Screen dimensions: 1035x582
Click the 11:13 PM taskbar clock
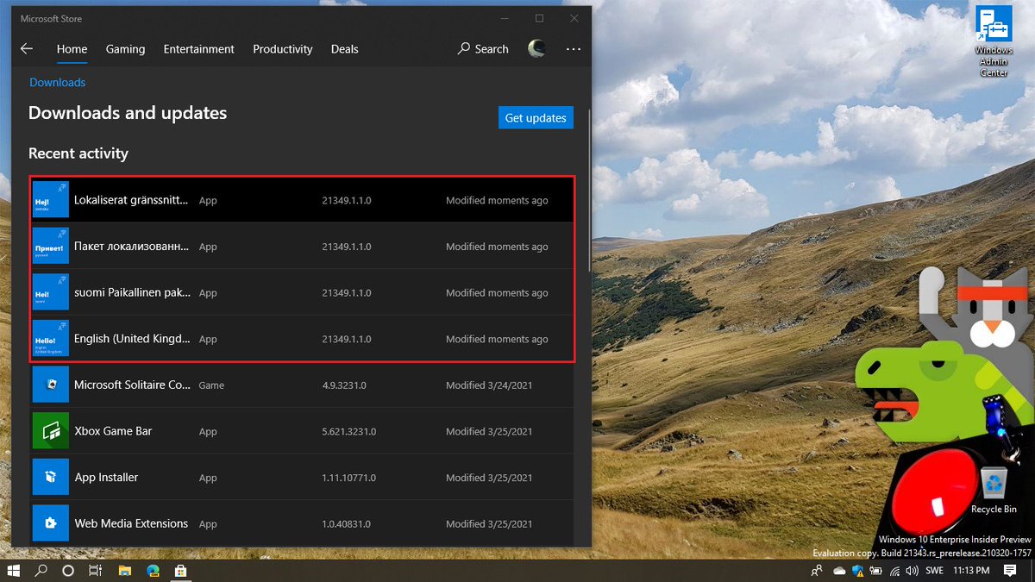[x=971, y=571]
